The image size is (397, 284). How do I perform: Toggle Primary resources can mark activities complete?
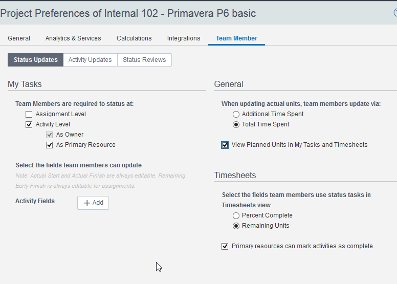(225, 246)
